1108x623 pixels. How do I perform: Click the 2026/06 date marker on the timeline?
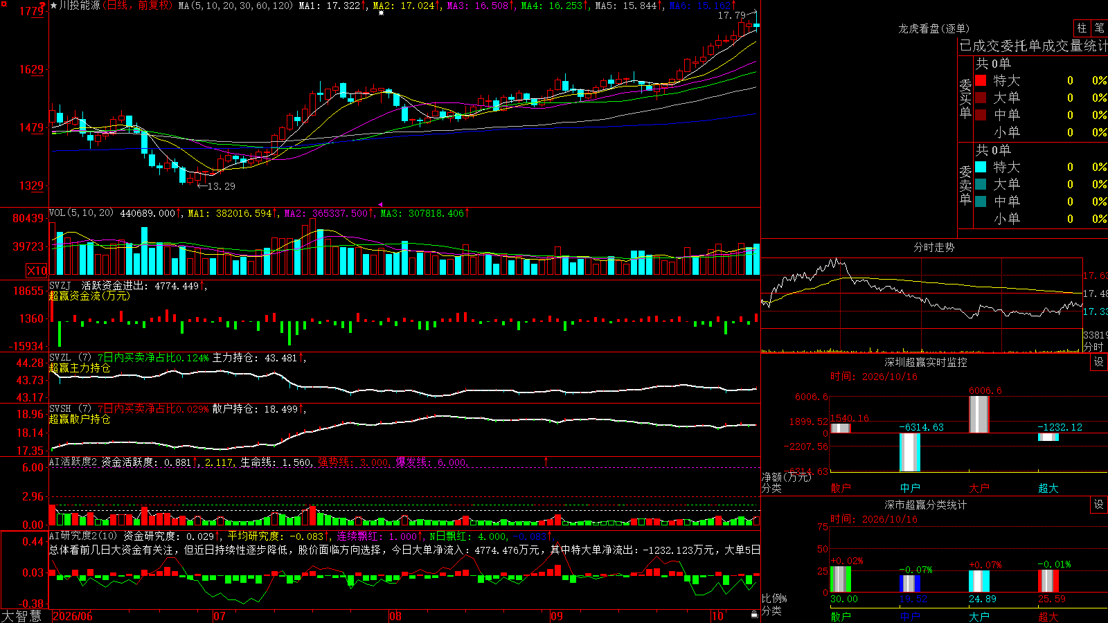point(73,616)
